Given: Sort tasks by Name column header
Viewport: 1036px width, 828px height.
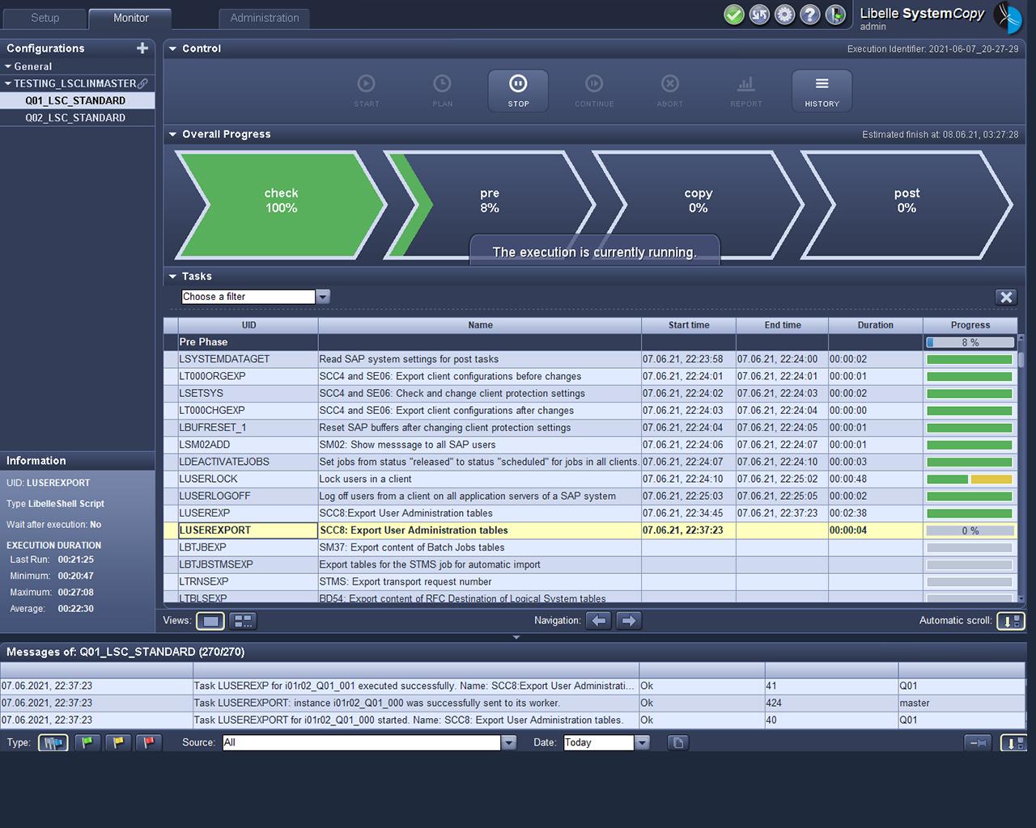Looking at the screenshot, I should coord(480,325).
